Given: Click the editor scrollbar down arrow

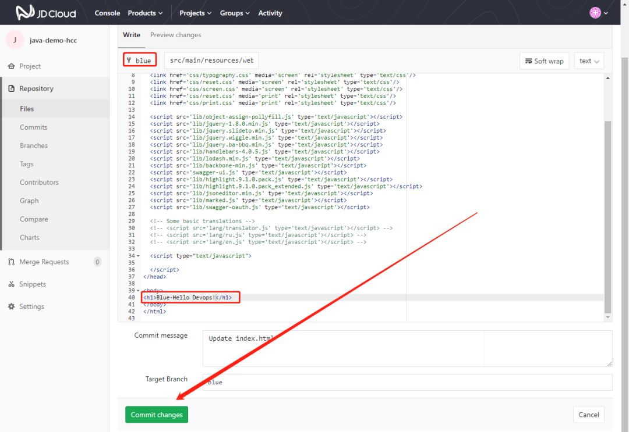Looking at the screenshot, I should [607, 317].
